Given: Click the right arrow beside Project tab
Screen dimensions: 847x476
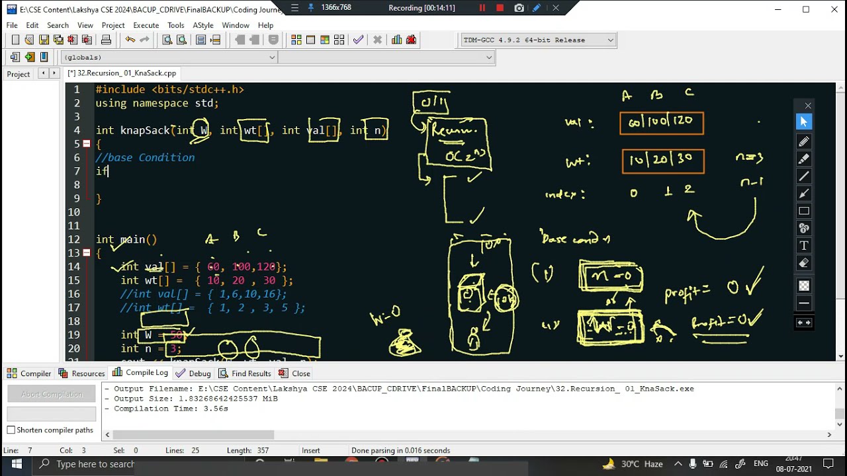Looking at the screenshot, I should click(x=54, y=73).
